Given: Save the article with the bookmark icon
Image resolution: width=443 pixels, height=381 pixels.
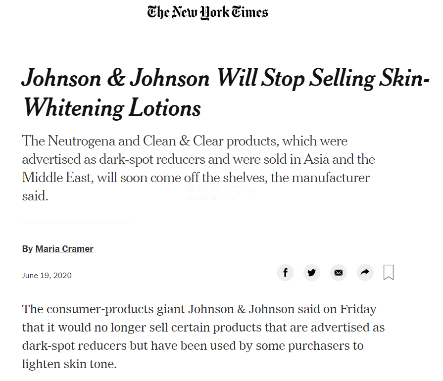Looking at the screenshot, I should [x=389, y=272].
